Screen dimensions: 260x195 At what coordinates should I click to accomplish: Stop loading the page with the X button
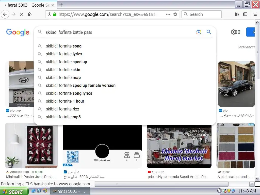(22, 14)
